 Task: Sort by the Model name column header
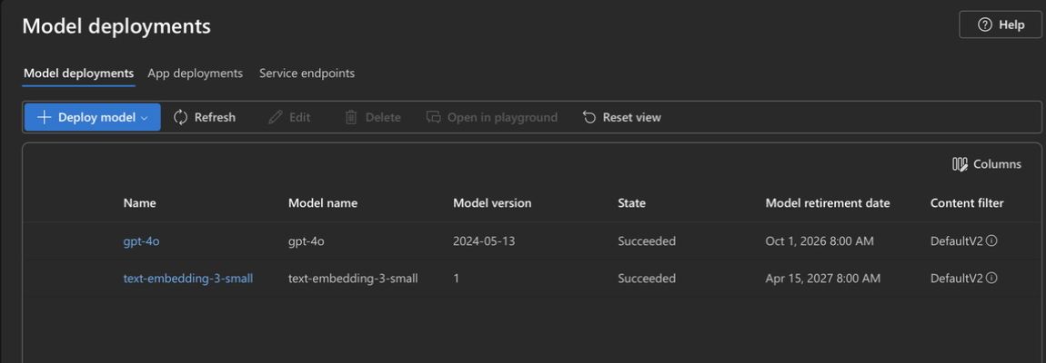[323, 203]
